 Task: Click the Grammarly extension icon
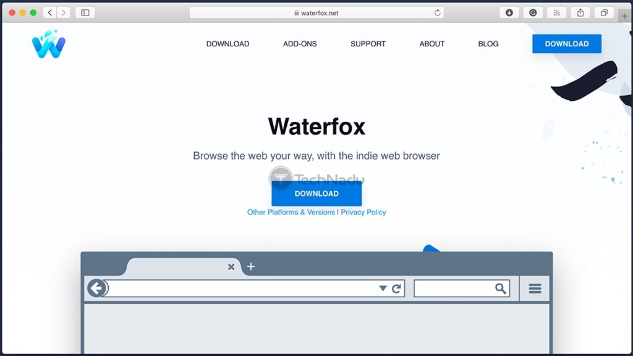(533, 13)
